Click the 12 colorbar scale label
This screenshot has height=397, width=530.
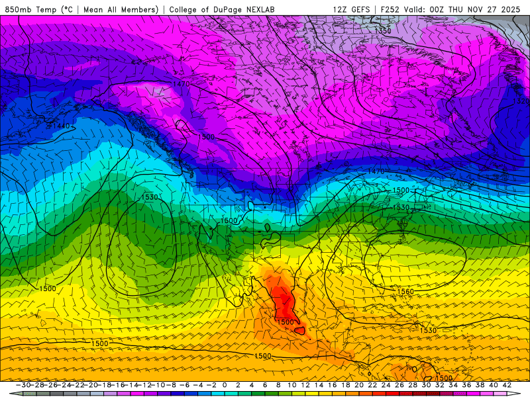tap(305, 385)
